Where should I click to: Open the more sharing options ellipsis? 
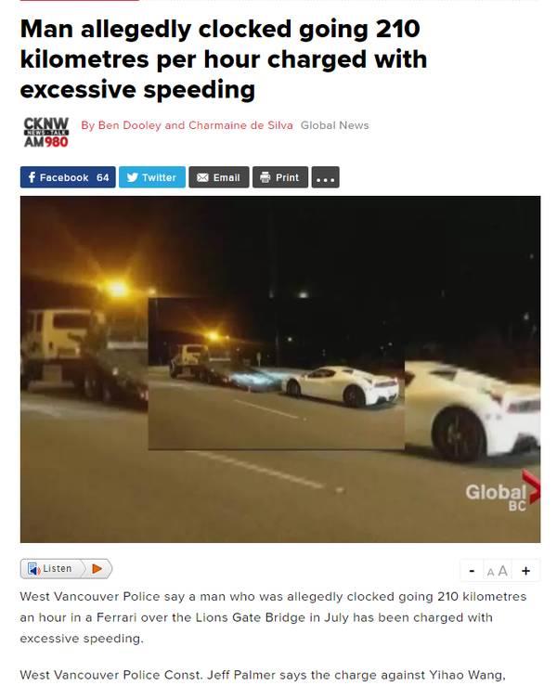click(x=325, y=177)
